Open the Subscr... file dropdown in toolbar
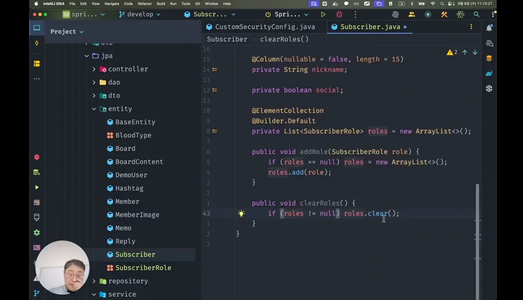This screenshot has width=523, height=300. 210,14
